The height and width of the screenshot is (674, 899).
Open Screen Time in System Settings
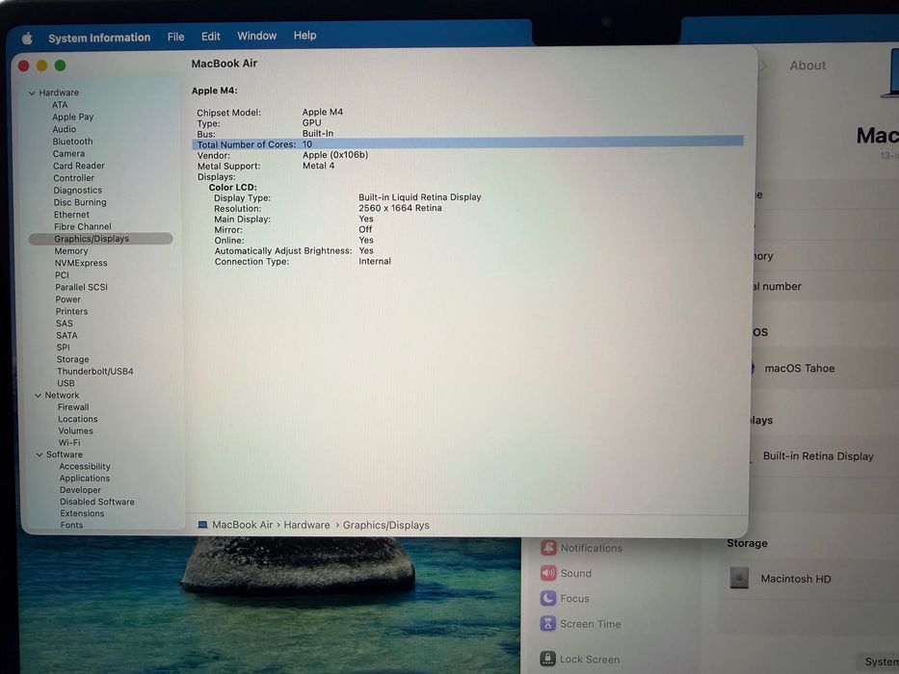[580, 624]
